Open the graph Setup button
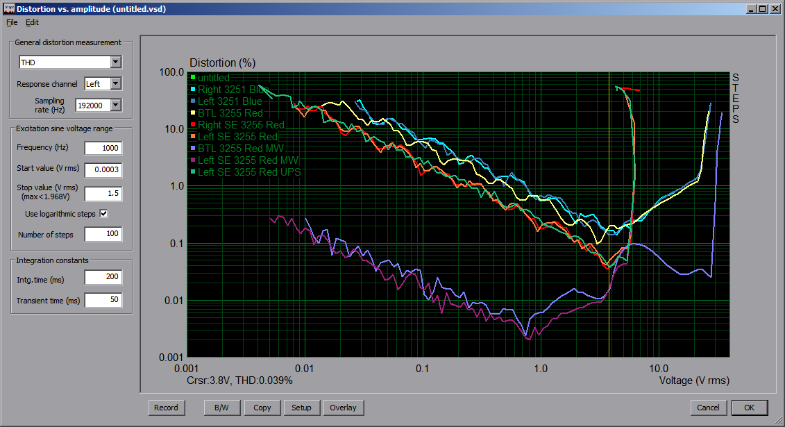The height and width of the screenshot is (427, 785). click(x=301, y=408)
